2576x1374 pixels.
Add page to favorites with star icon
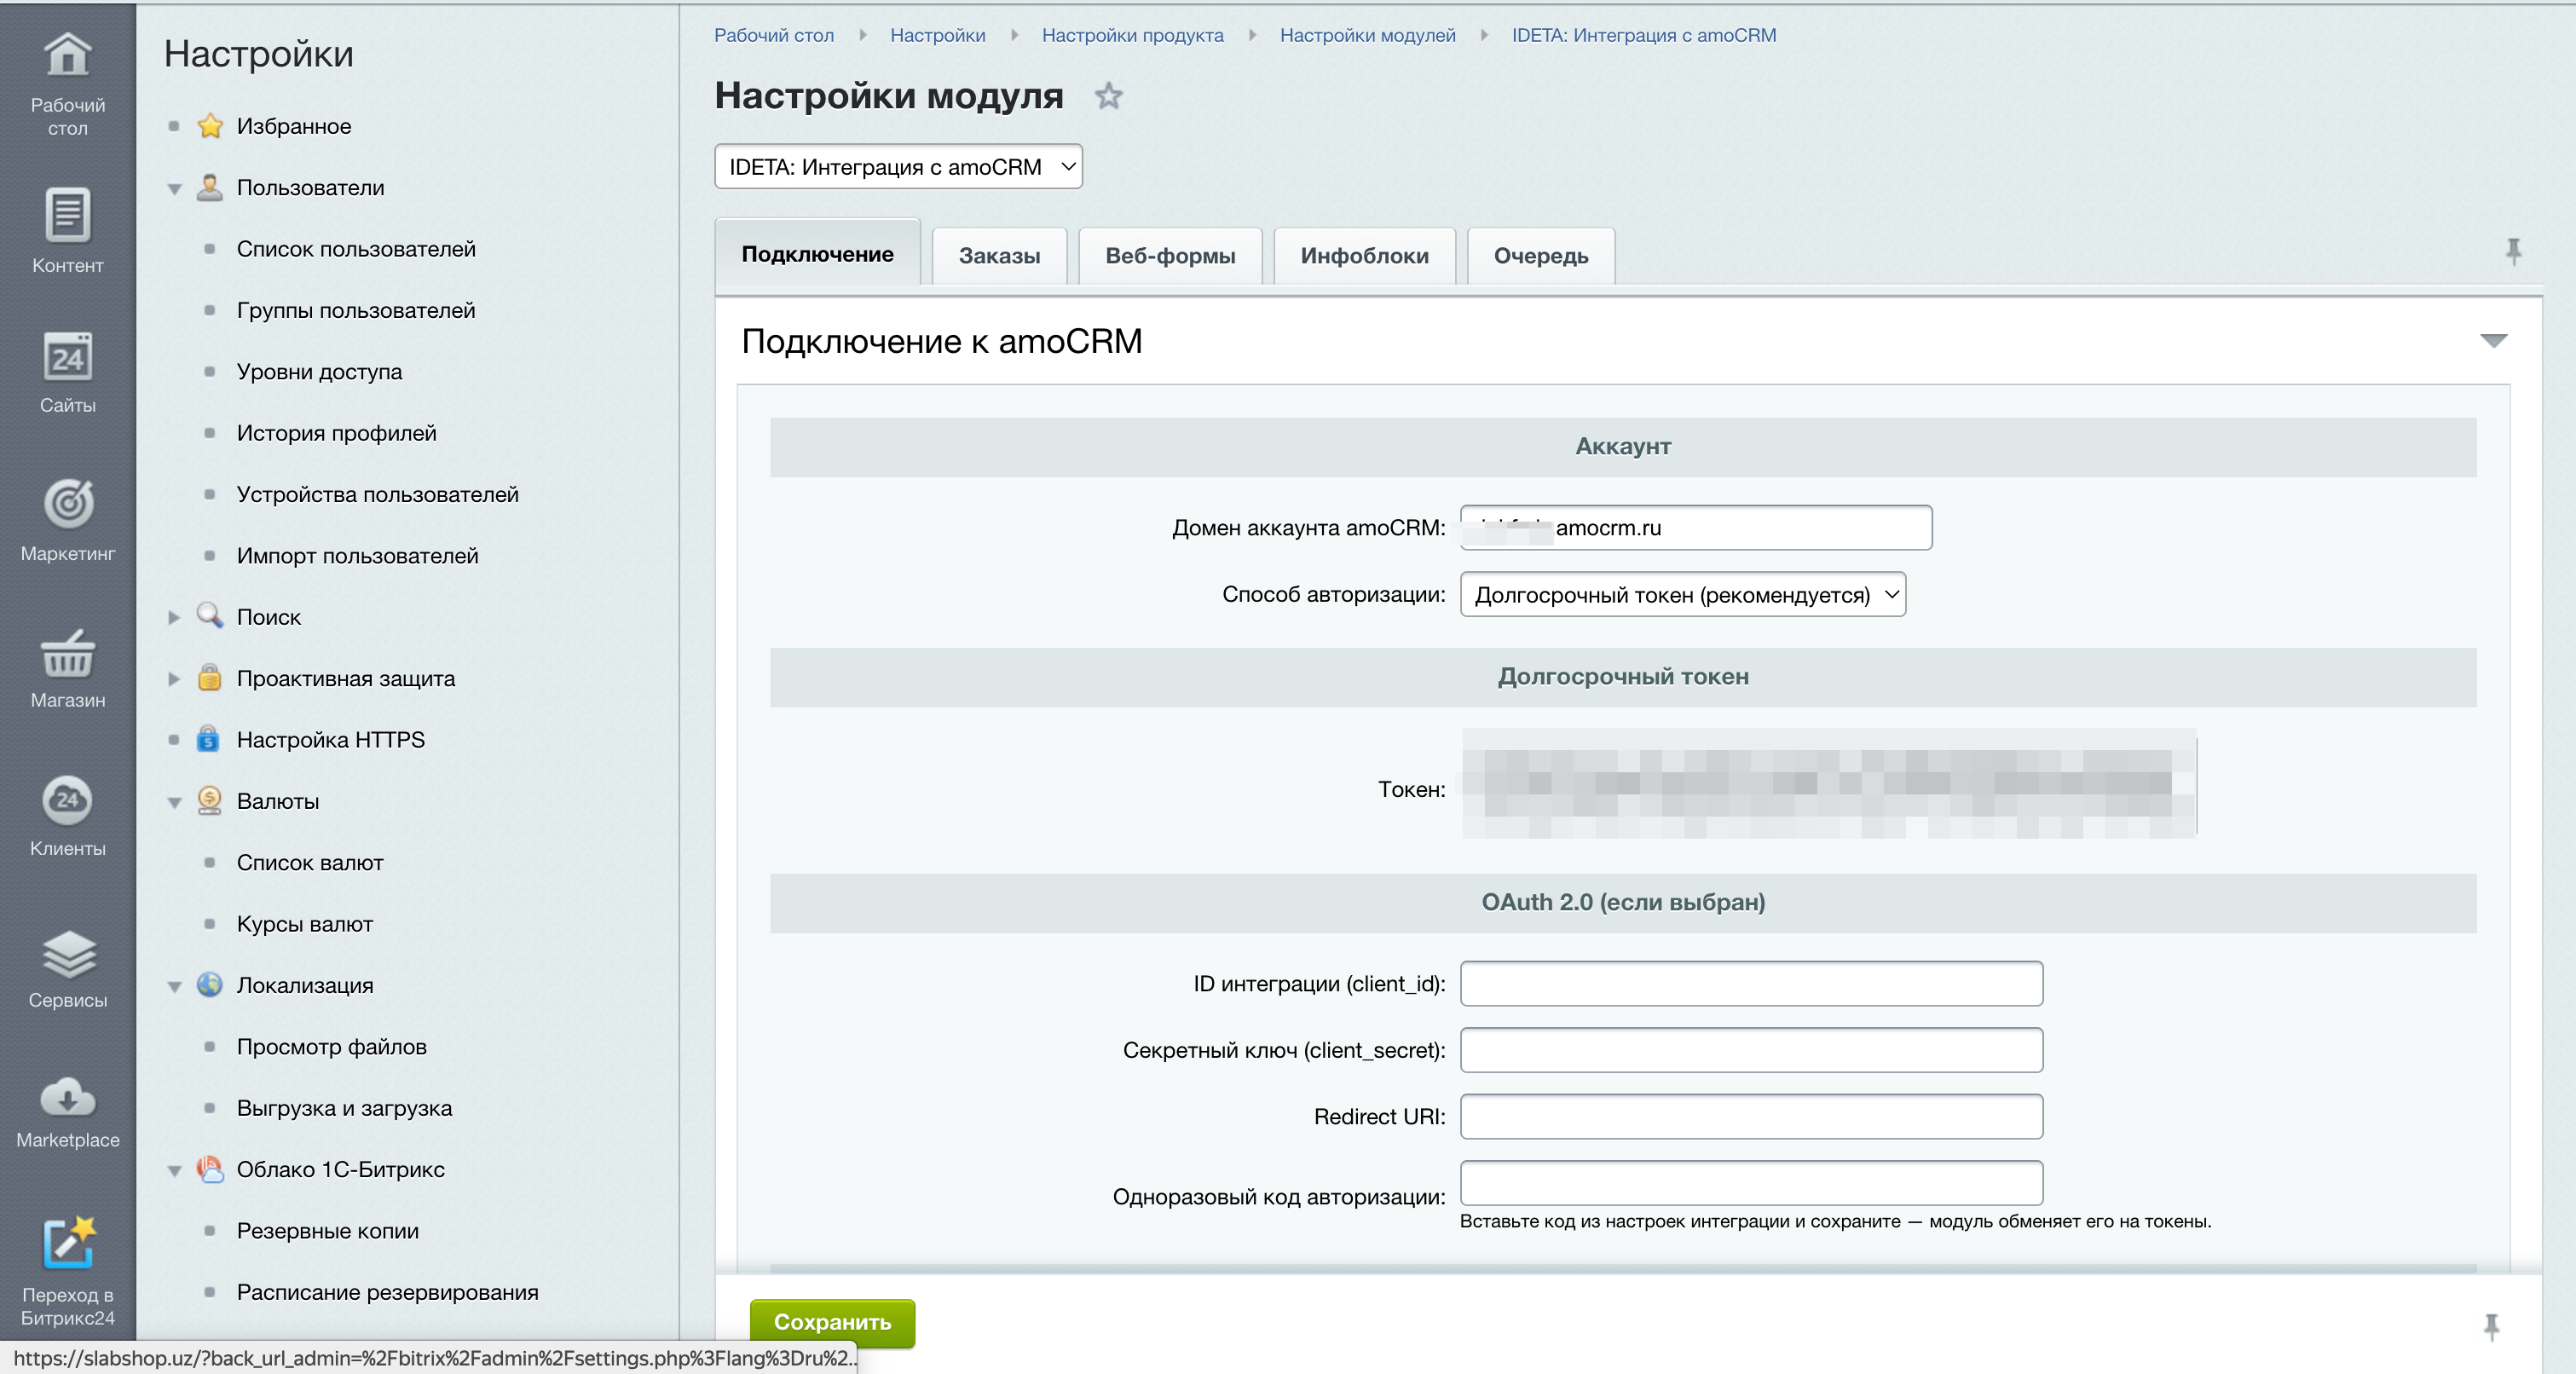coord(1108,96)
